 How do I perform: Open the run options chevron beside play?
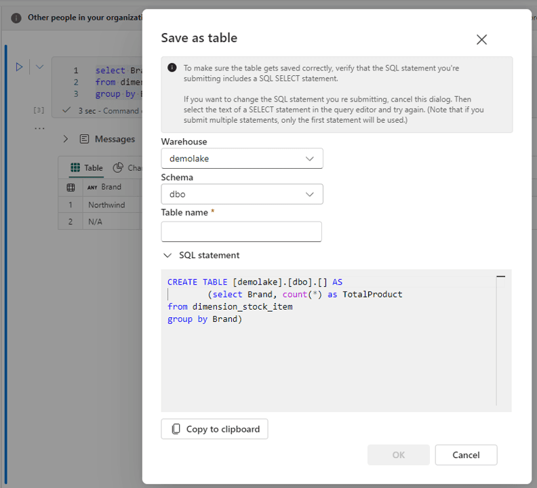click(x=40, y=67)
